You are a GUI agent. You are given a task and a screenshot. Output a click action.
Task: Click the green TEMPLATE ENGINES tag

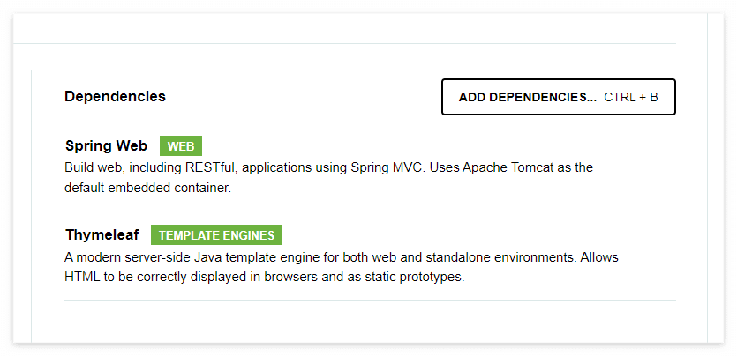tap(216, 235)
